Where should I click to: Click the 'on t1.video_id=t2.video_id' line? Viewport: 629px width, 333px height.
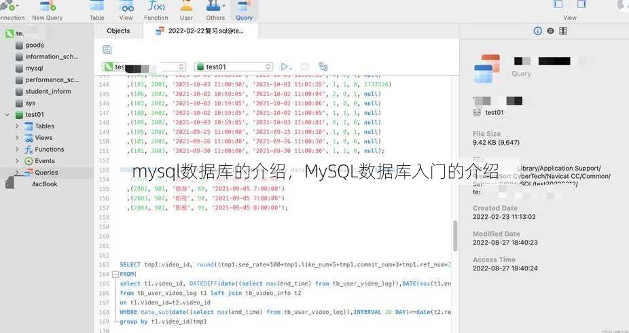click(165, 302)
